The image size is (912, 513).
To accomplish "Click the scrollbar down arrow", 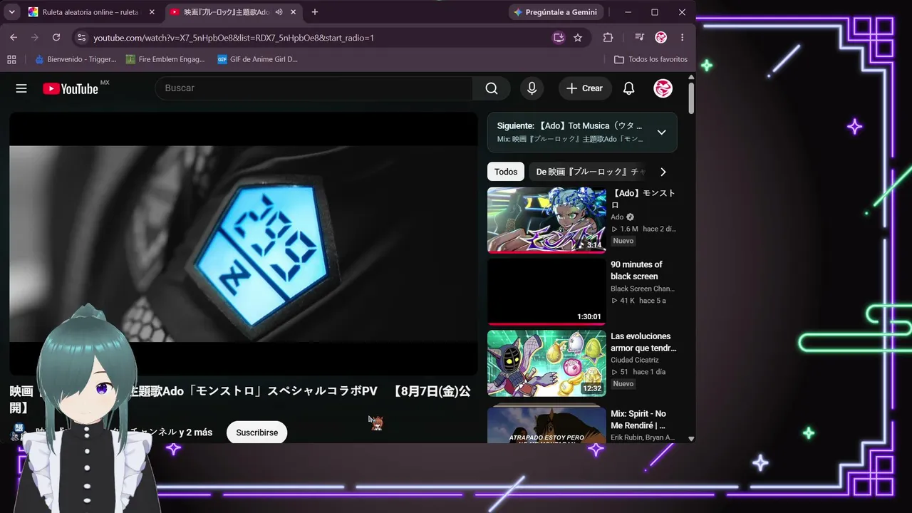I will click(691, 439).
